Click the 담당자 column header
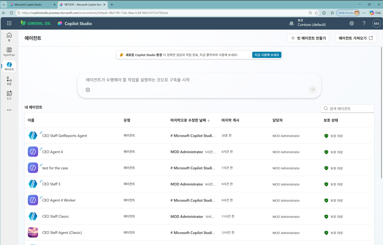This screenshot has width=383, height=245. [x=277, y=120]
